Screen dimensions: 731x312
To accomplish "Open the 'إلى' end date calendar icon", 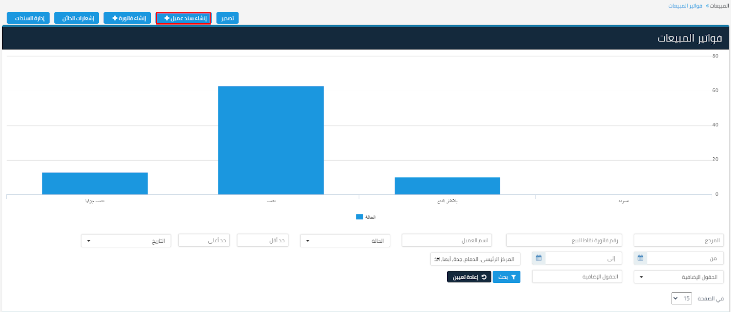I will click(539, 258).
